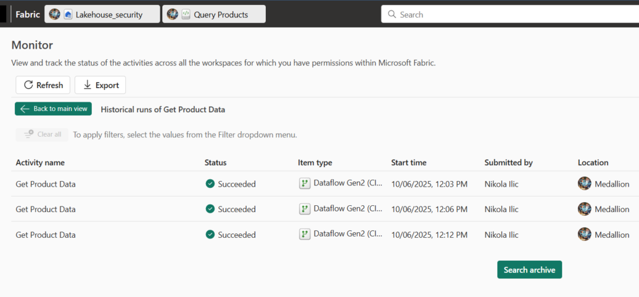Click the Dataflow Gen2 icon in first row
The image size is (639, 297).
pos(305,183)
